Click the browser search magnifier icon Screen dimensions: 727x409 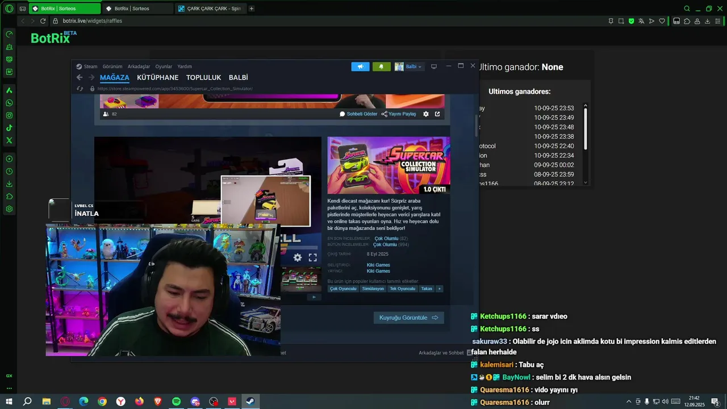pos(687,9)
